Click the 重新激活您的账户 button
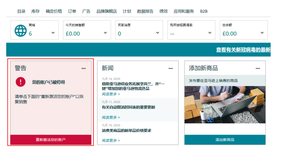Viewport: 292px width, 152px height. coord(50,140)
